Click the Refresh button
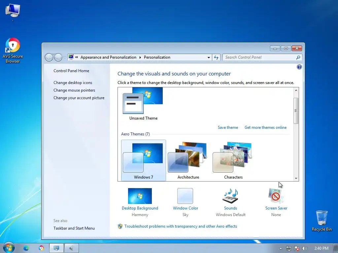Viewport: 338px width, 253px height. [216, 57]
